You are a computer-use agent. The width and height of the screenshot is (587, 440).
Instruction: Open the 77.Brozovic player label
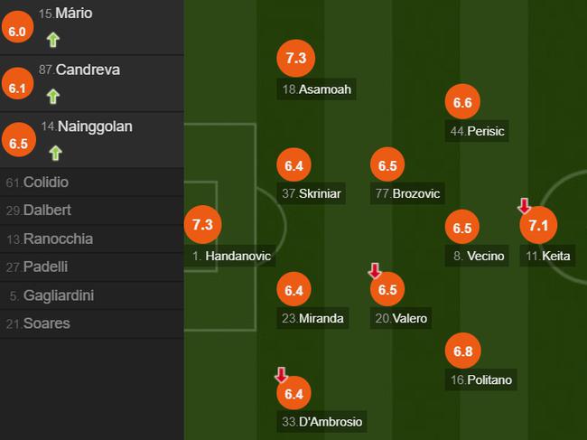(407, 193)
